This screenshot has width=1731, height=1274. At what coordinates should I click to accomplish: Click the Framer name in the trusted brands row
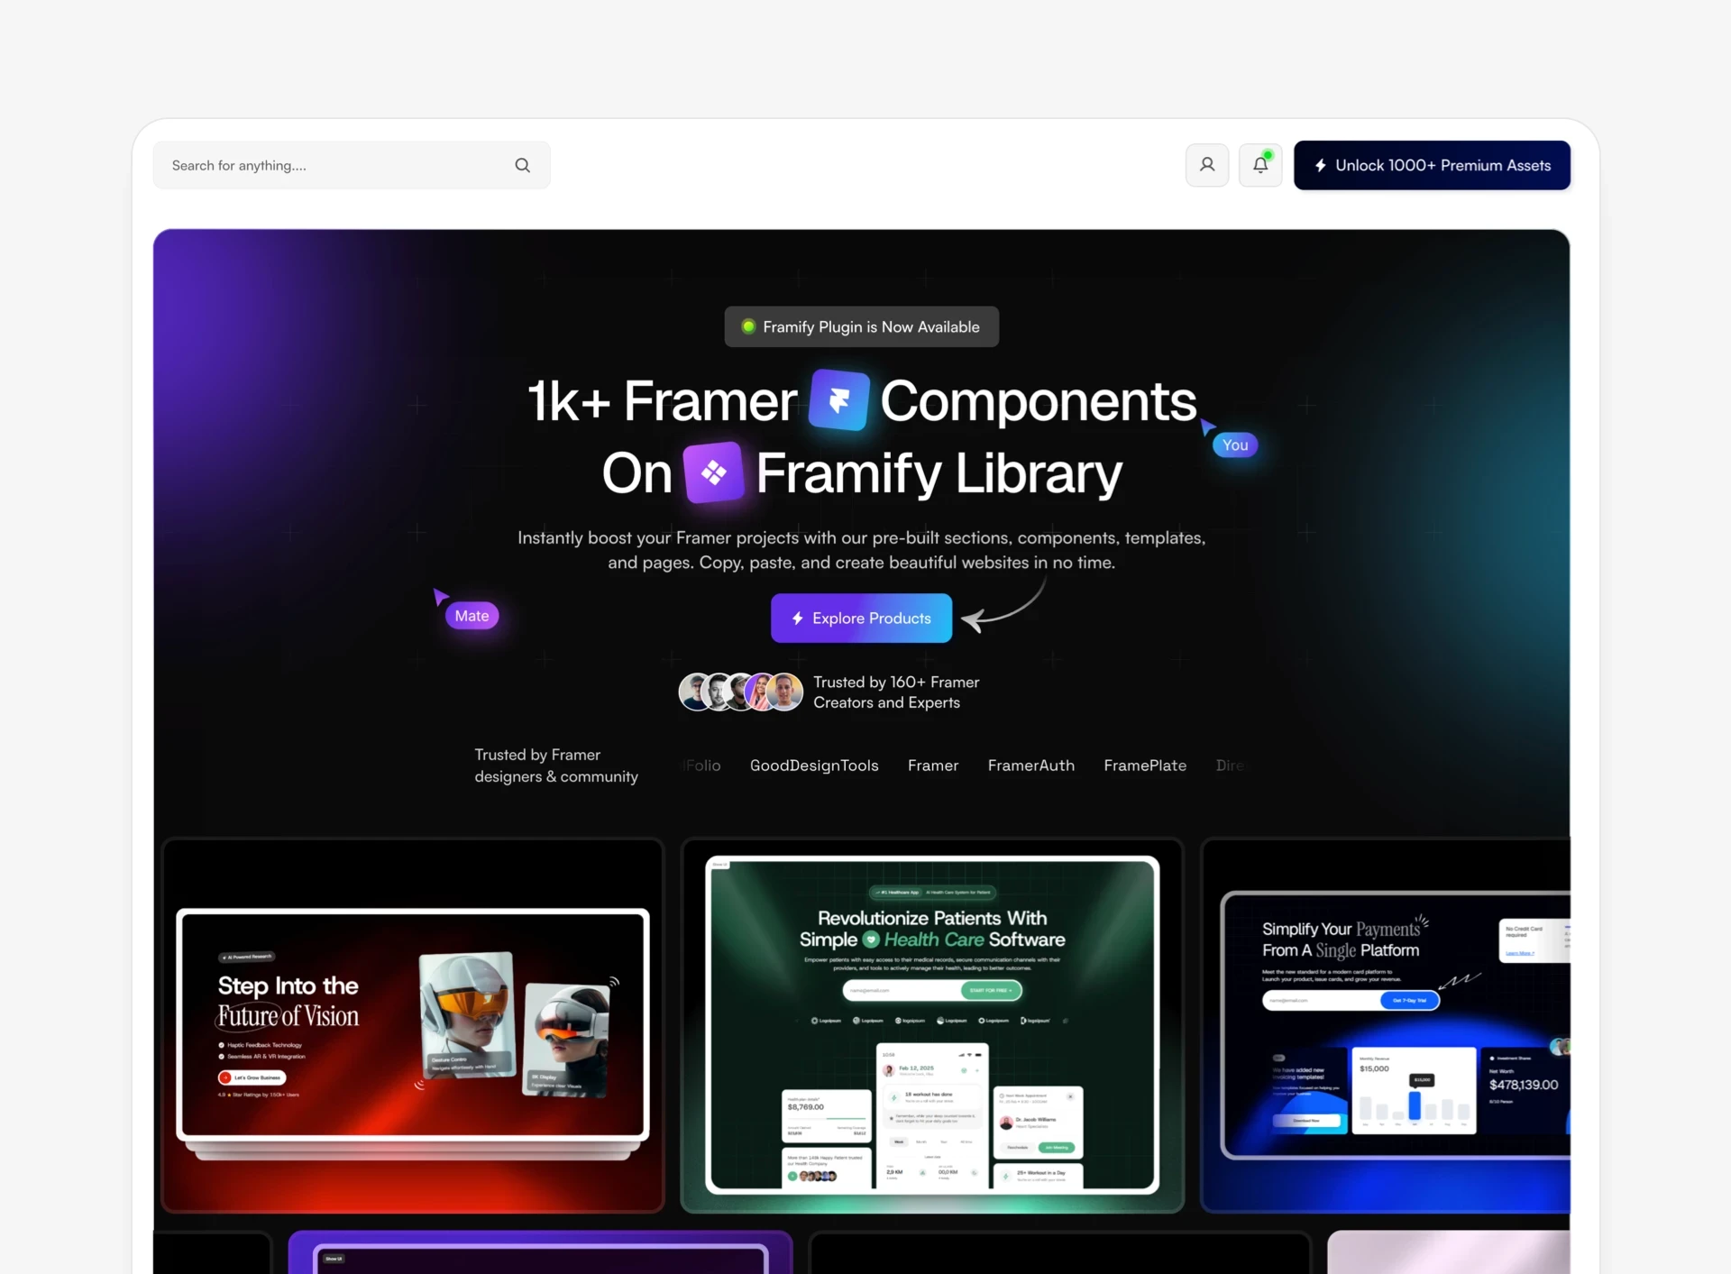[933, 765]
